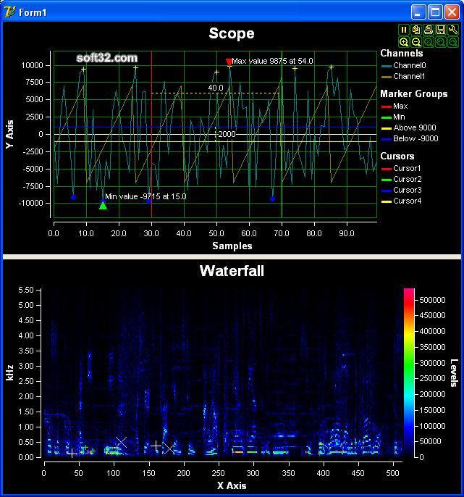464x497 pixels.
Task: Click the yellow plus marker near sample 74
Action: point(295,68)
